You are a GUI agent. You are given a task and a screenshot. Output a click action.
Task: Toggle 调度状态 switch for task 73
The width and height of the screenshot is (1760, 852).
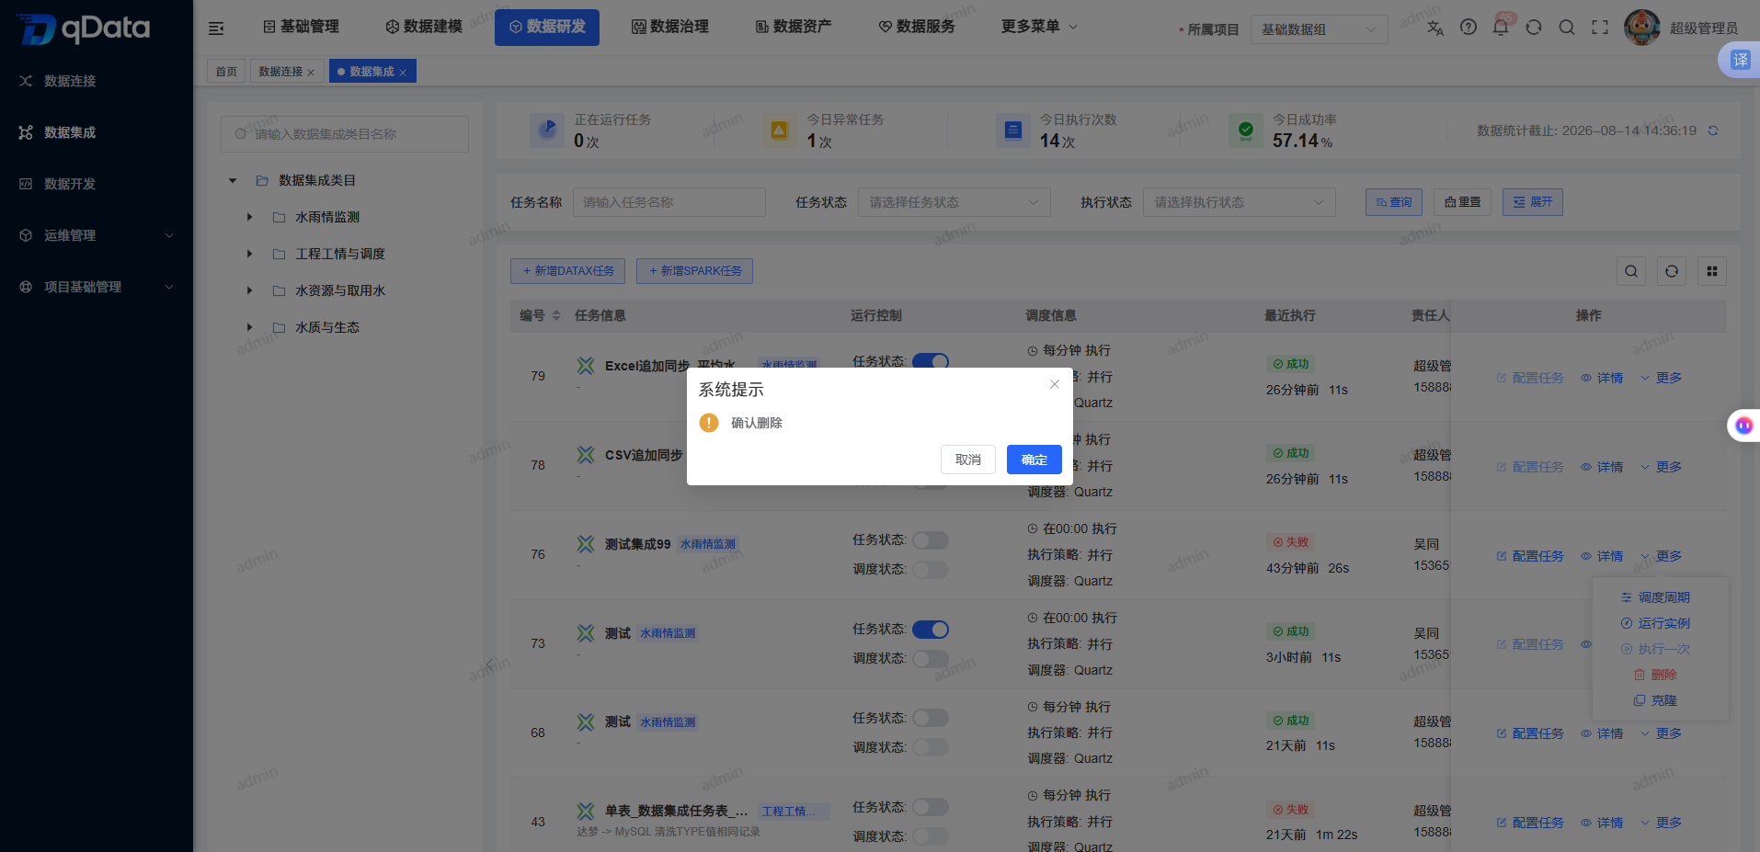(x=931, y=659)
